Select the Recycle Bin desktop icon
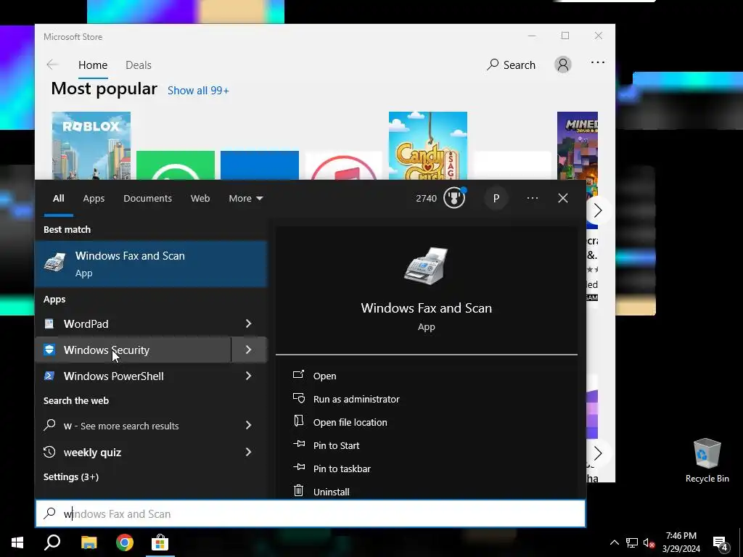This screenshot has height=557, width=743. coord(707,461)
